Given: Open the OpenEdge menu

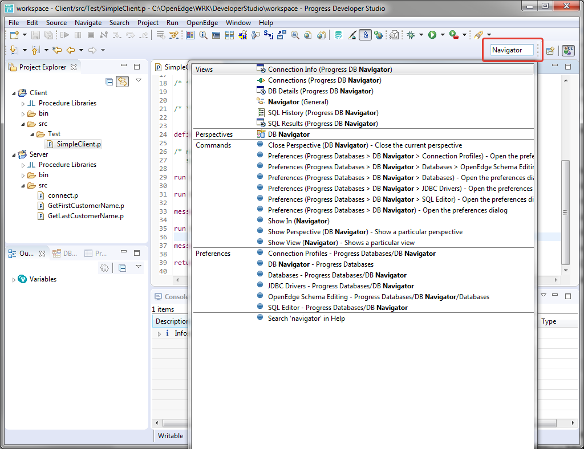Looking at the screenshot, I should tap(202, 23).
